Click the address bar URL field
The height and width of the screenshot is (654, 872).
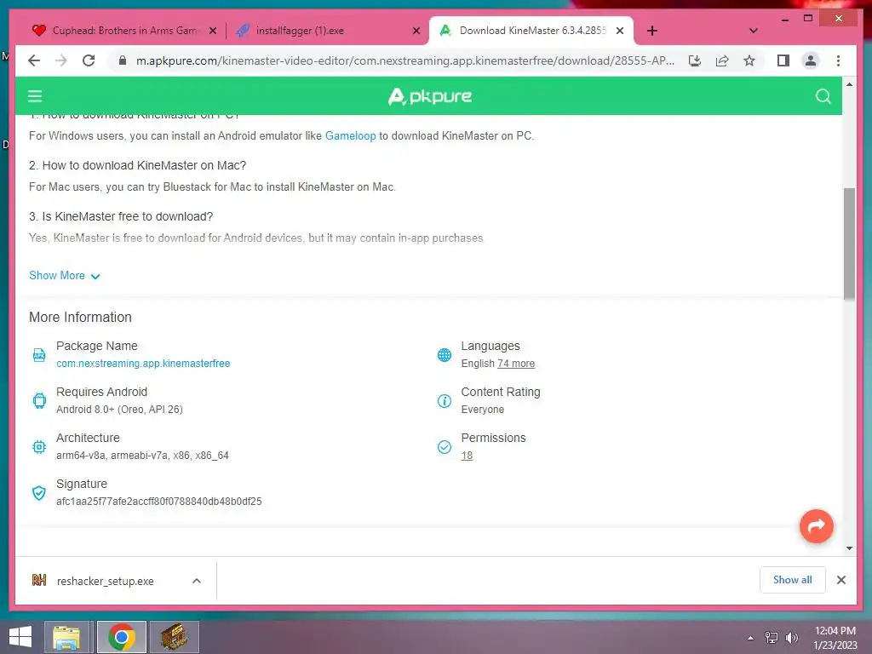(404, 60)
